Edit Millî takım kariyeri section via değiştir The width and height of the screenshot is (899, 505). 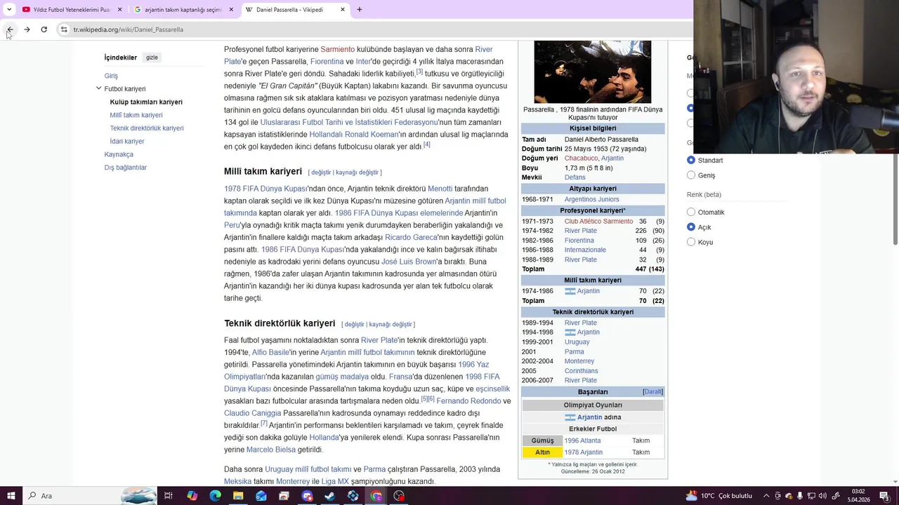pos(321,173)
